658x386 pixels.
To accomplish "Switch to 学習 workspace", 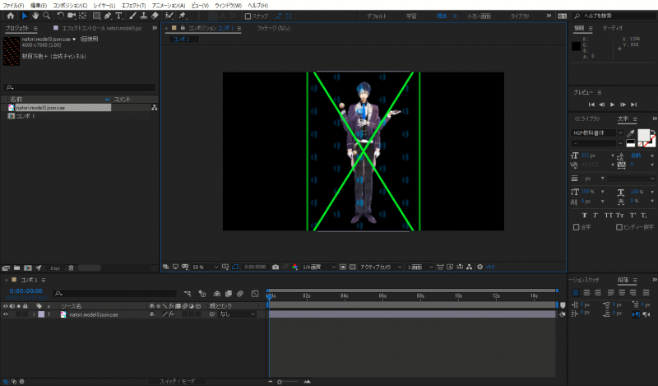I will tap(411, 16).
